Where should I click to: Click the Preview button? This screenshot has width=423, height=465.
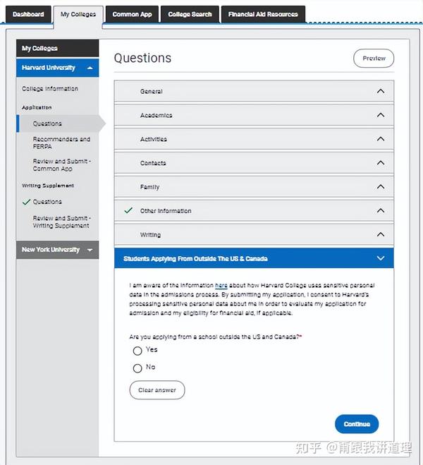374,59
